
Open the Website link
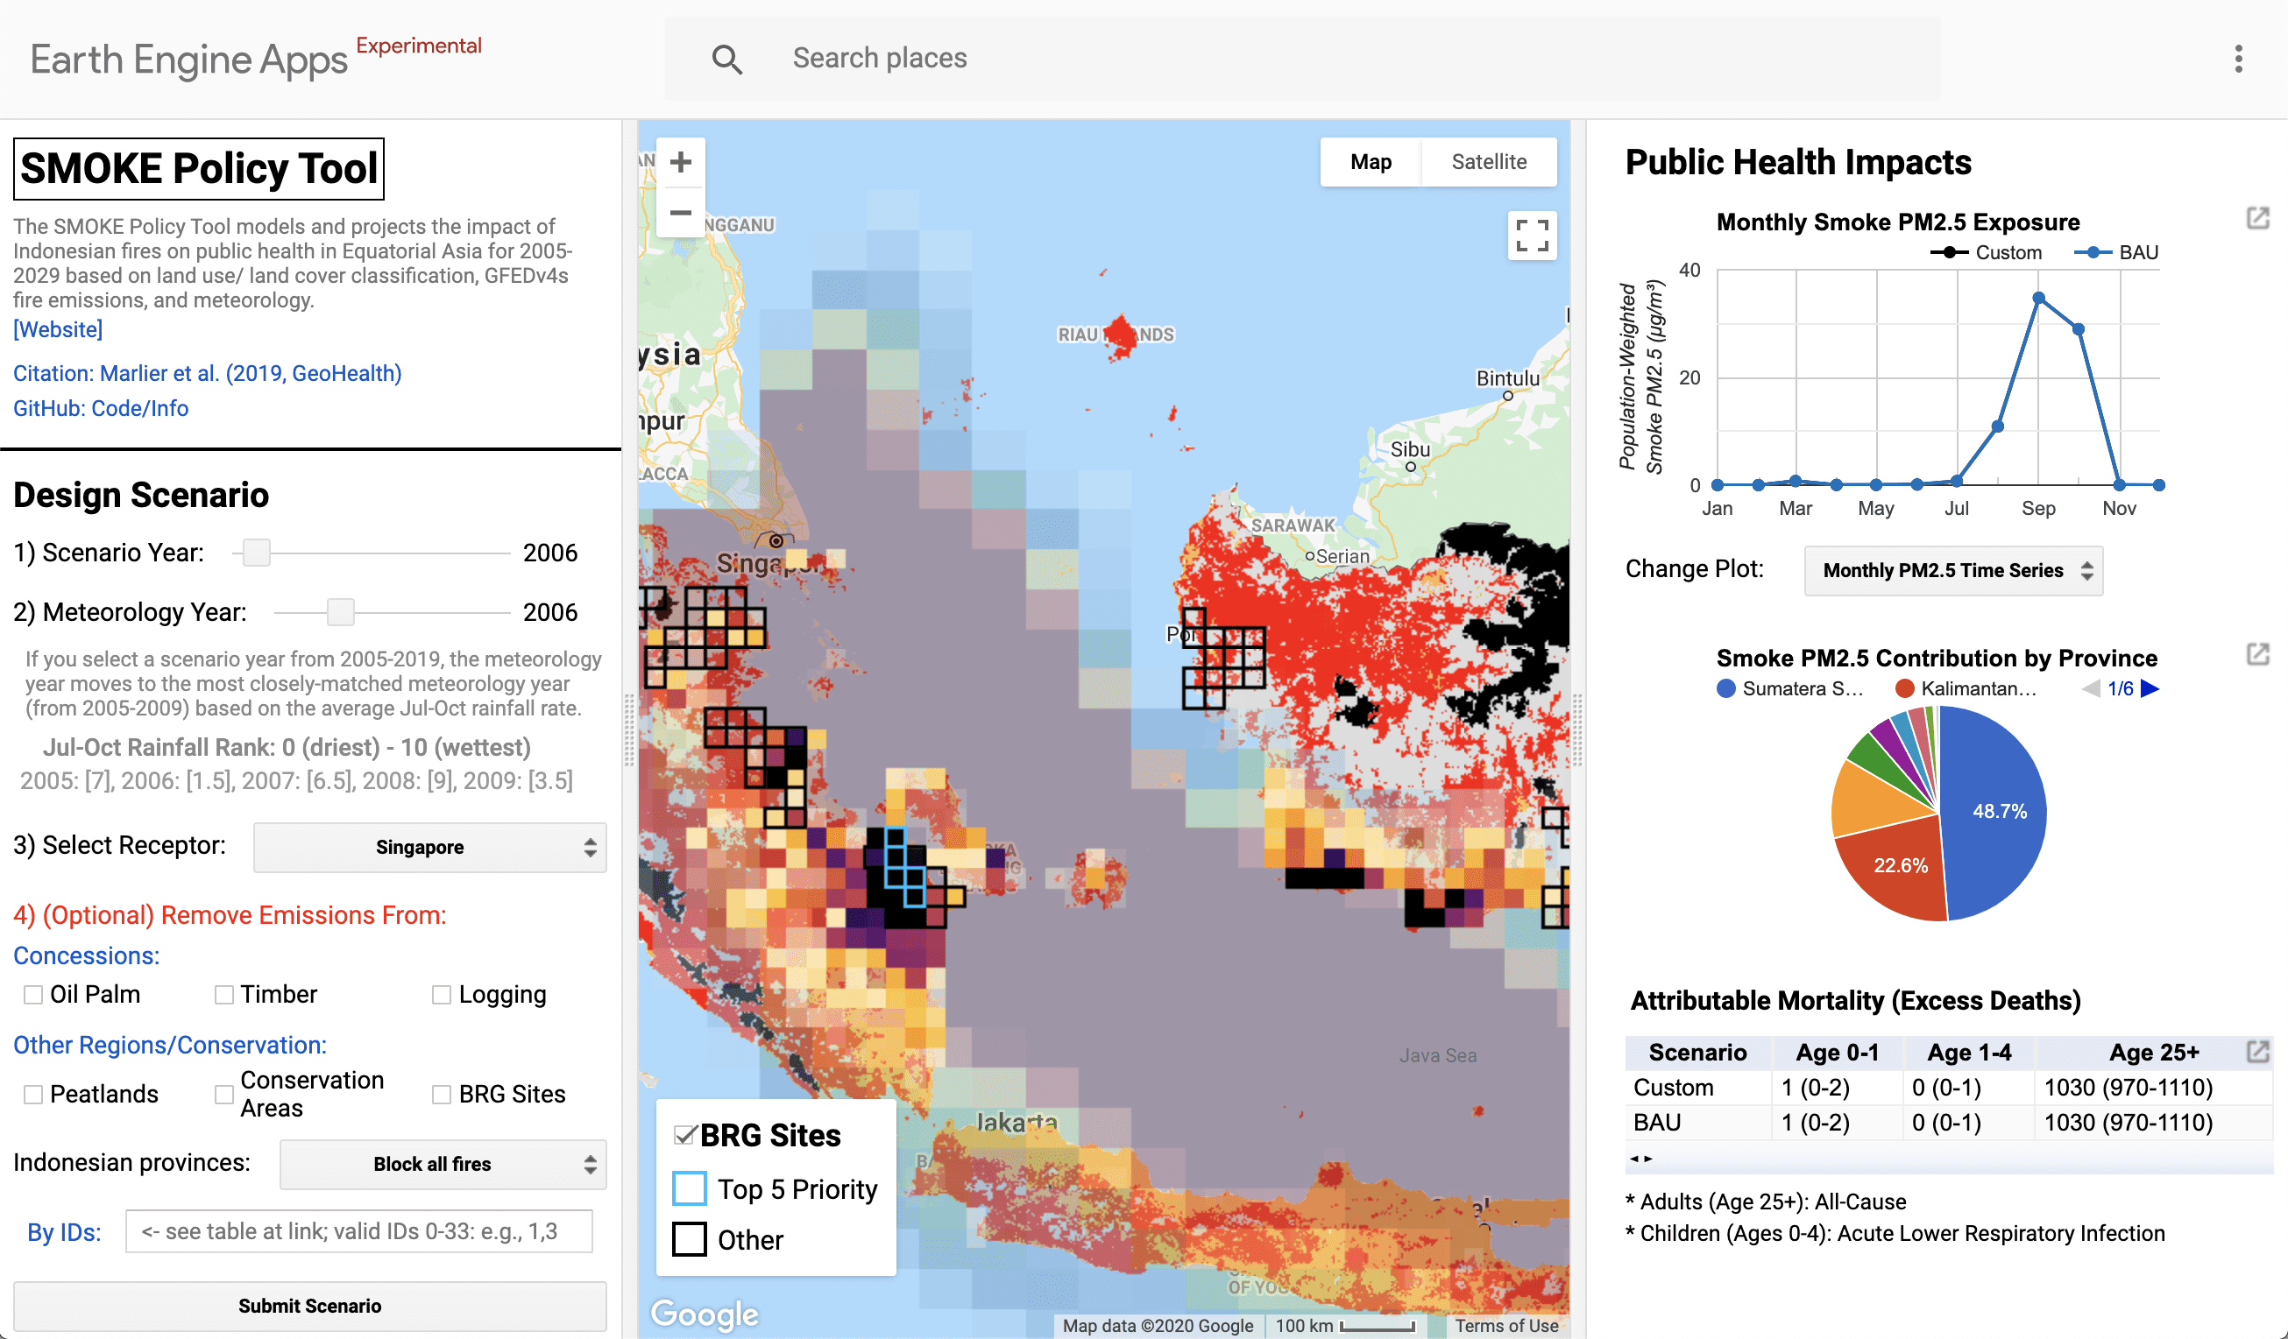pos(58,329)
